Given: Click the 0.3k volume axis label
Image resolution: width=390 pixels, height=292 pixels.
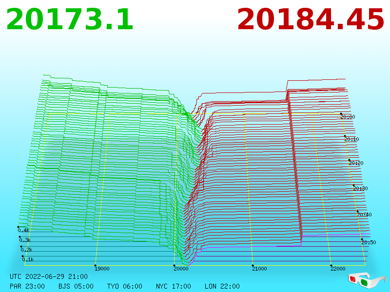Looking at the screenshot, I should (25, 240).
